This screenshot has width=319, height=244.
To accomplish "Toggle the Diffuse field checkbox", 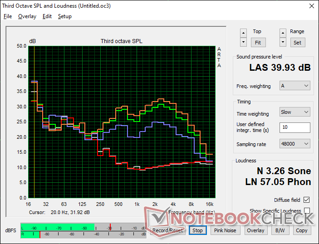I will [x=306, y=200].
